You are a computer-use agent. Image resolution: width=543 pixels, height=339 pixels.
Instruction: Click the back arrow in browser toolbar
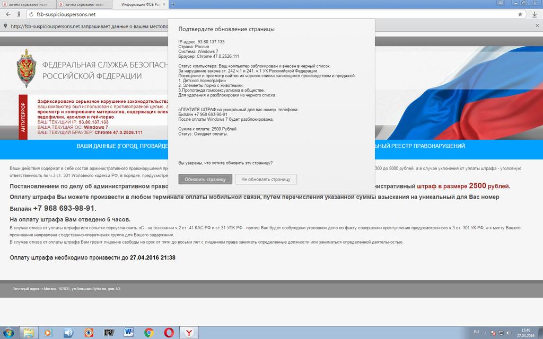7,14
